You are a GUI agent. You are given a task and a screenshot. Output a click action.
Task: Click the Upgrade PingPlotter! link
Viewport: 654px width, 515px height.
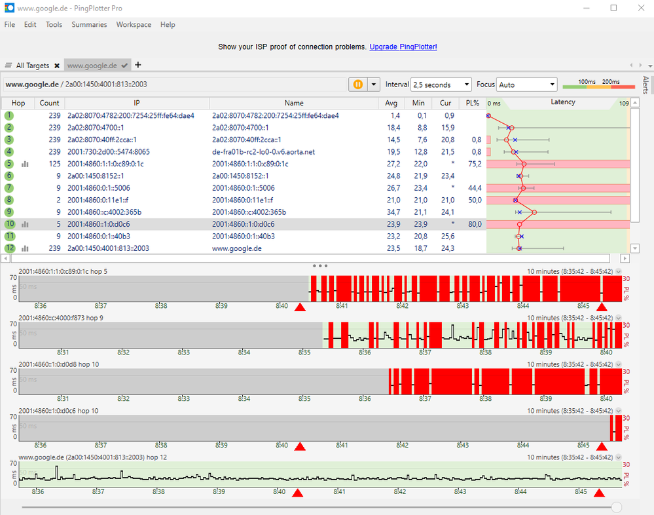point(403,47)
